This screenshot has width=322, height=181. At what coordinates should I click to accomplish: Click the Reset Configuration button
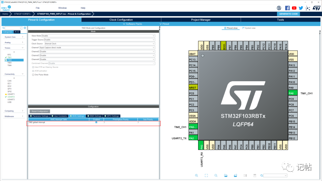coord(40,111)
